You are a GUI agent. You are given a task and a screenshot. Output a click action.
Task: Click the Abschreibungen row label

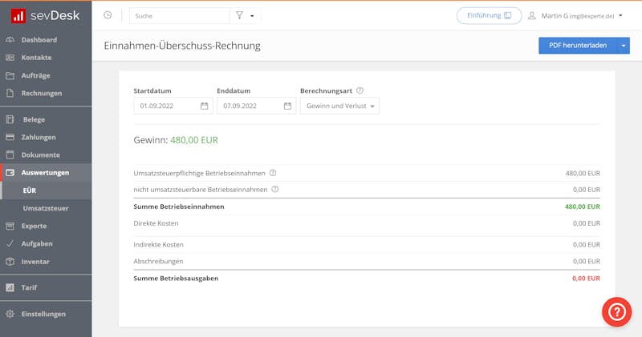click(158, 262)
